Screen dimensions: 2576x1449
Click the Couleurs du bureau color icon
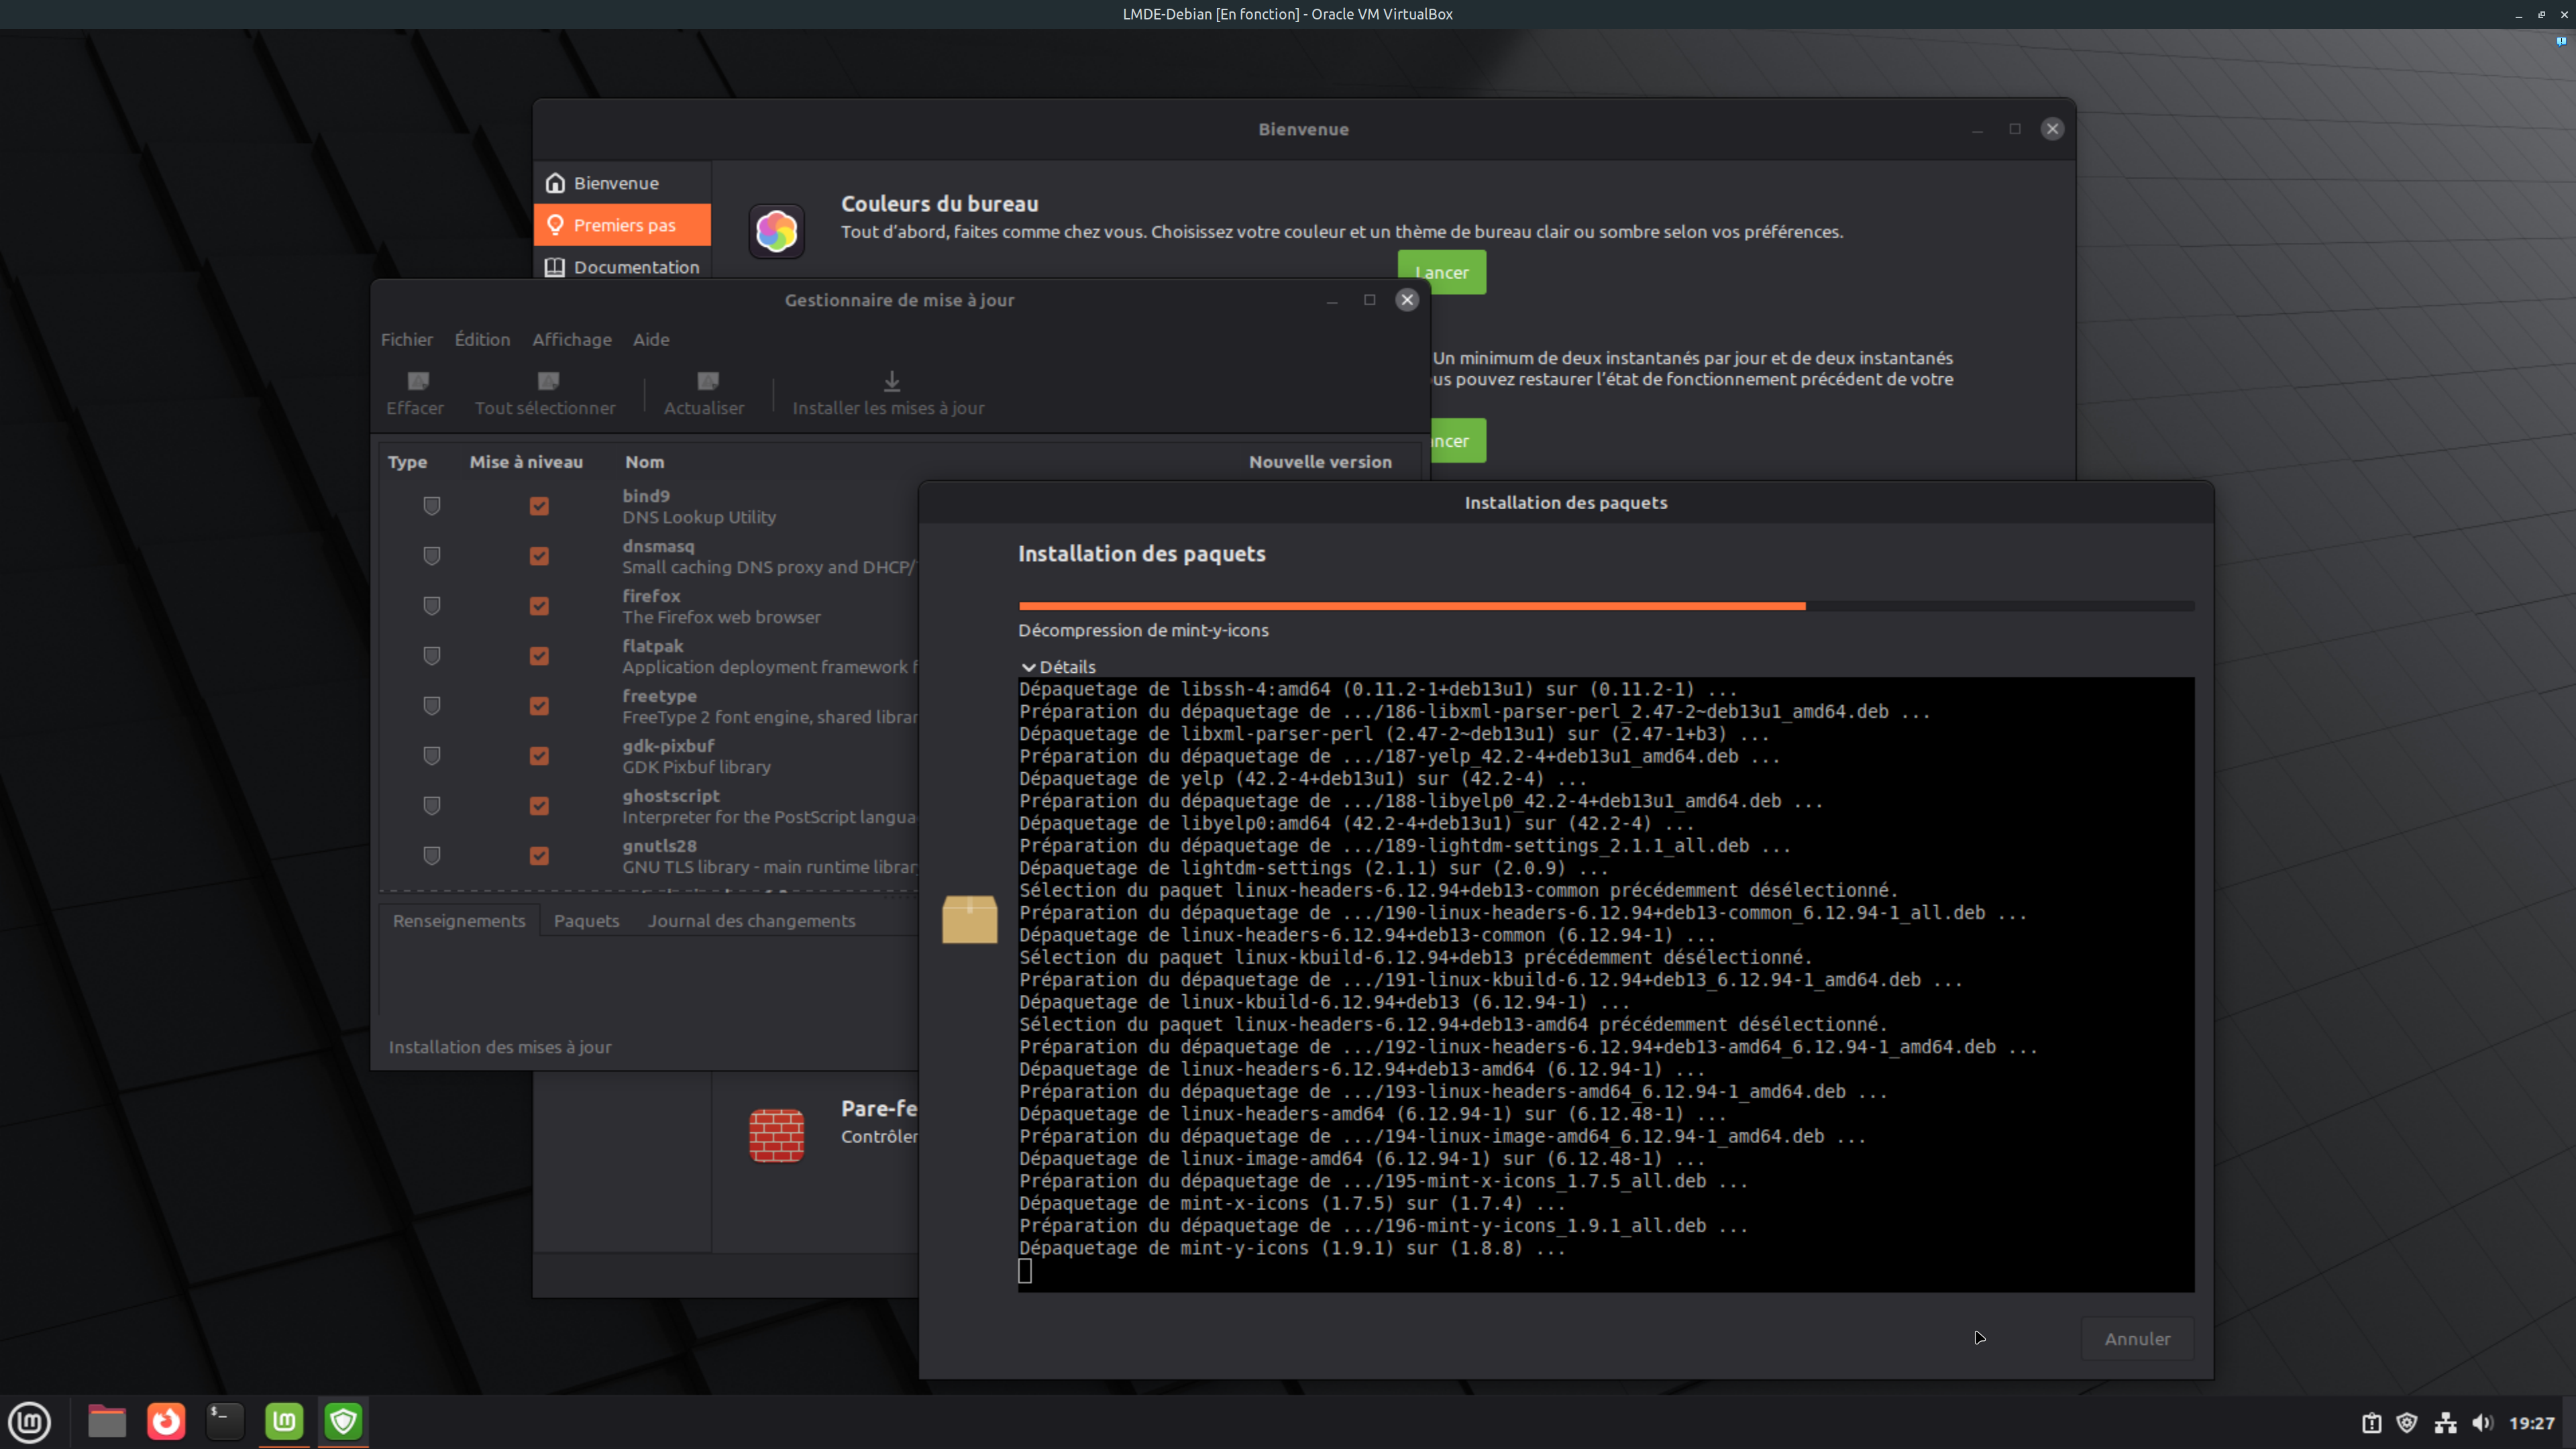pyautogui.click(x=776, y=232)
